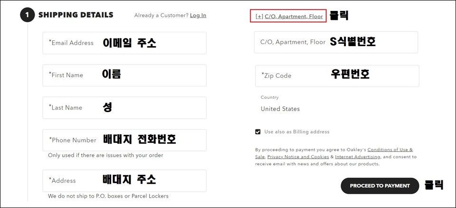Select the First Name input field
The width and height of the screenshot is (456, 208).
124,76
